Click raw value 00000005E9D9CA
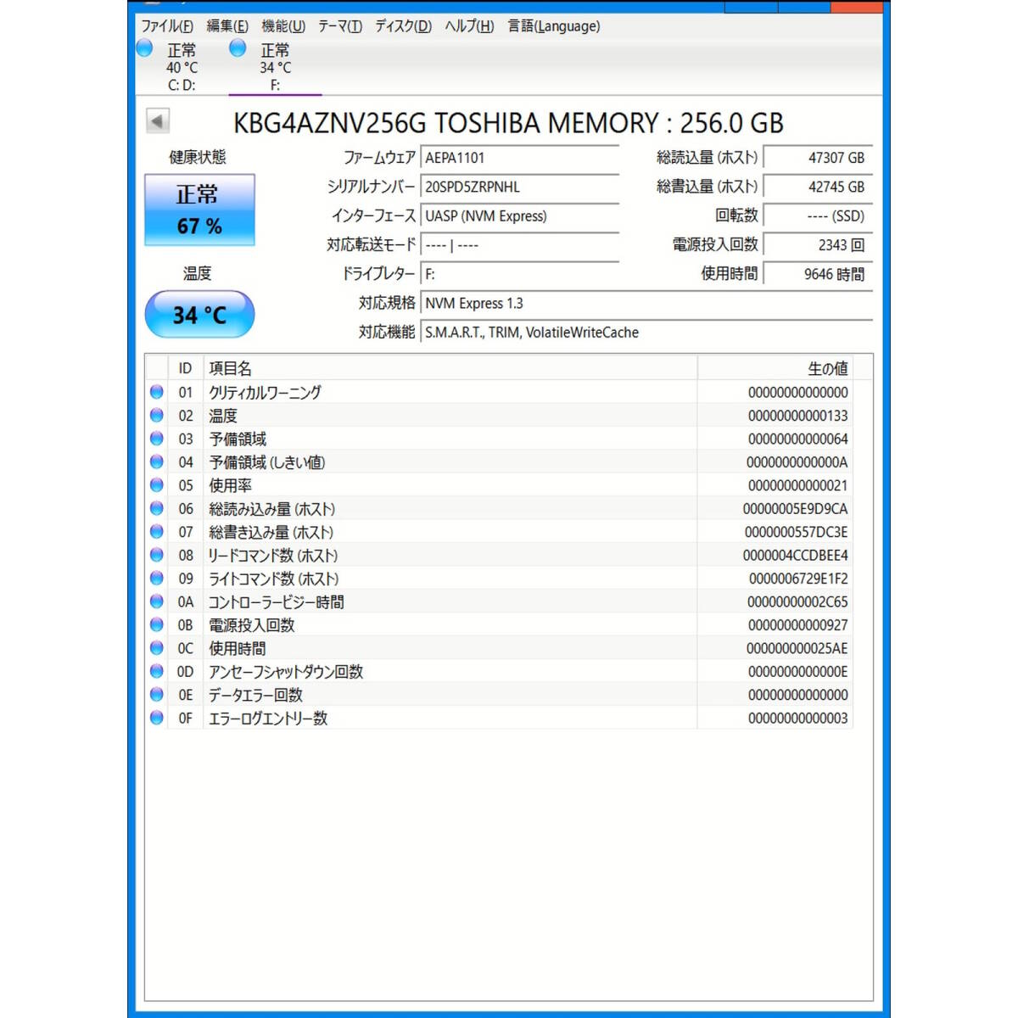Image resolution: width=1018 pixels, height=1018 pixels. tap(795, 509)
